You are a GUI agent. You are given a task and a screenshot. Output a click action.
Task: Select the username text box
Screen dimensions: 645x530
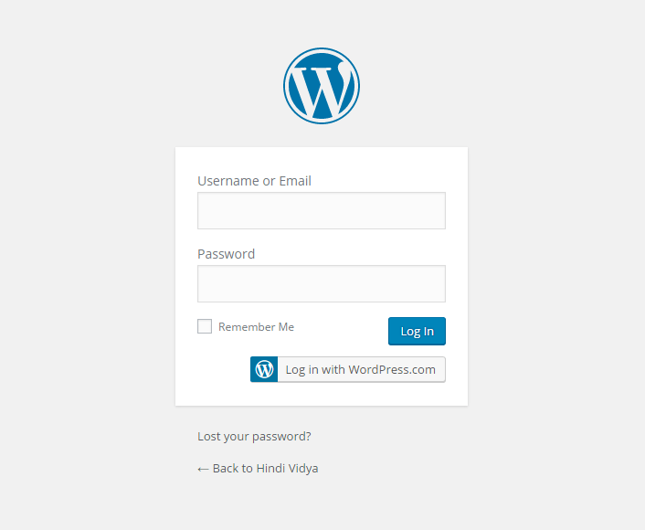(322, 210)
